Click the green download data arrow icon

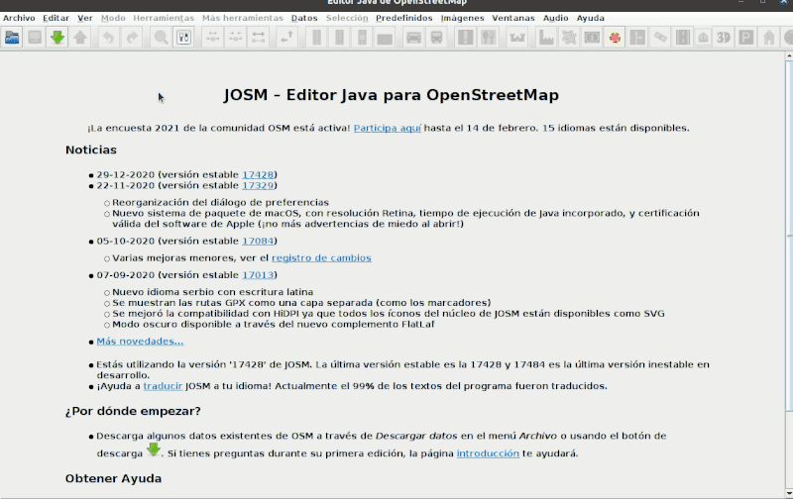click(x=57, y=38)
